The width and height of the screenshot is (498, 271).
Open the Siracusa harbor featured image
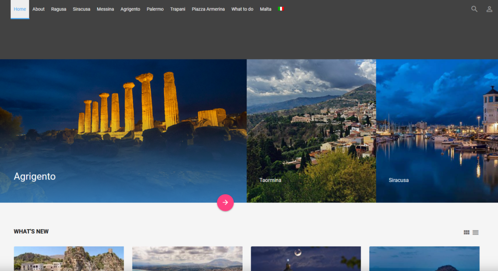437,131
